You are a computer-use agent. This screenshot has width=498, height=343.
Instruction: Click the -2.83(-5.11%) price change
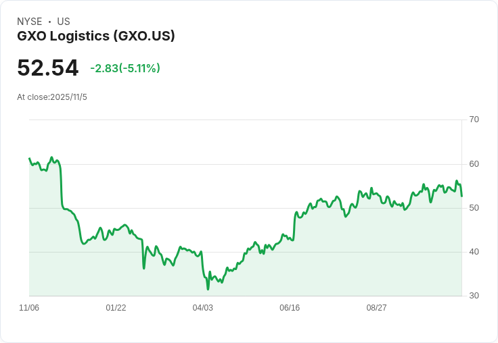124,68
